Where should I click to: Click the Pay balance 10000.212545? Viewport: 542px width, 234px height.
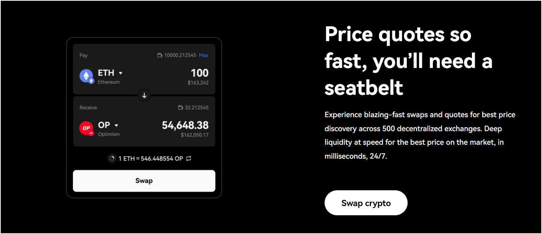[180, 55]
